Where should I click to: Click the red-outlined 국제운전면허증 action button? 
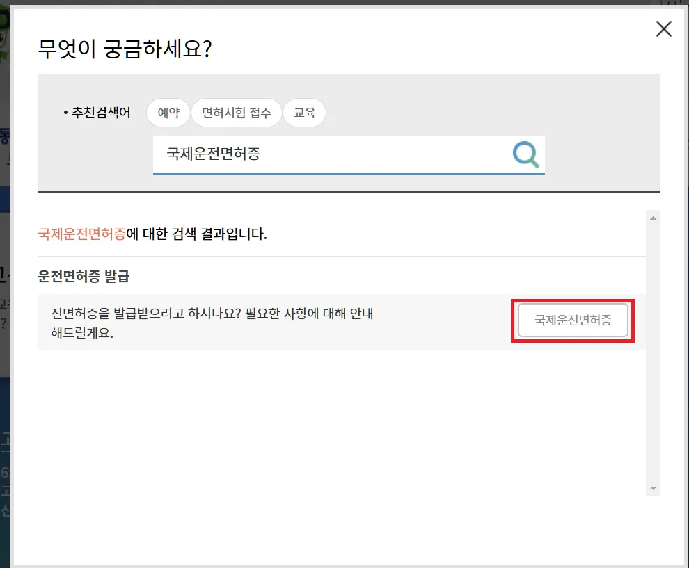coord(572,320)
